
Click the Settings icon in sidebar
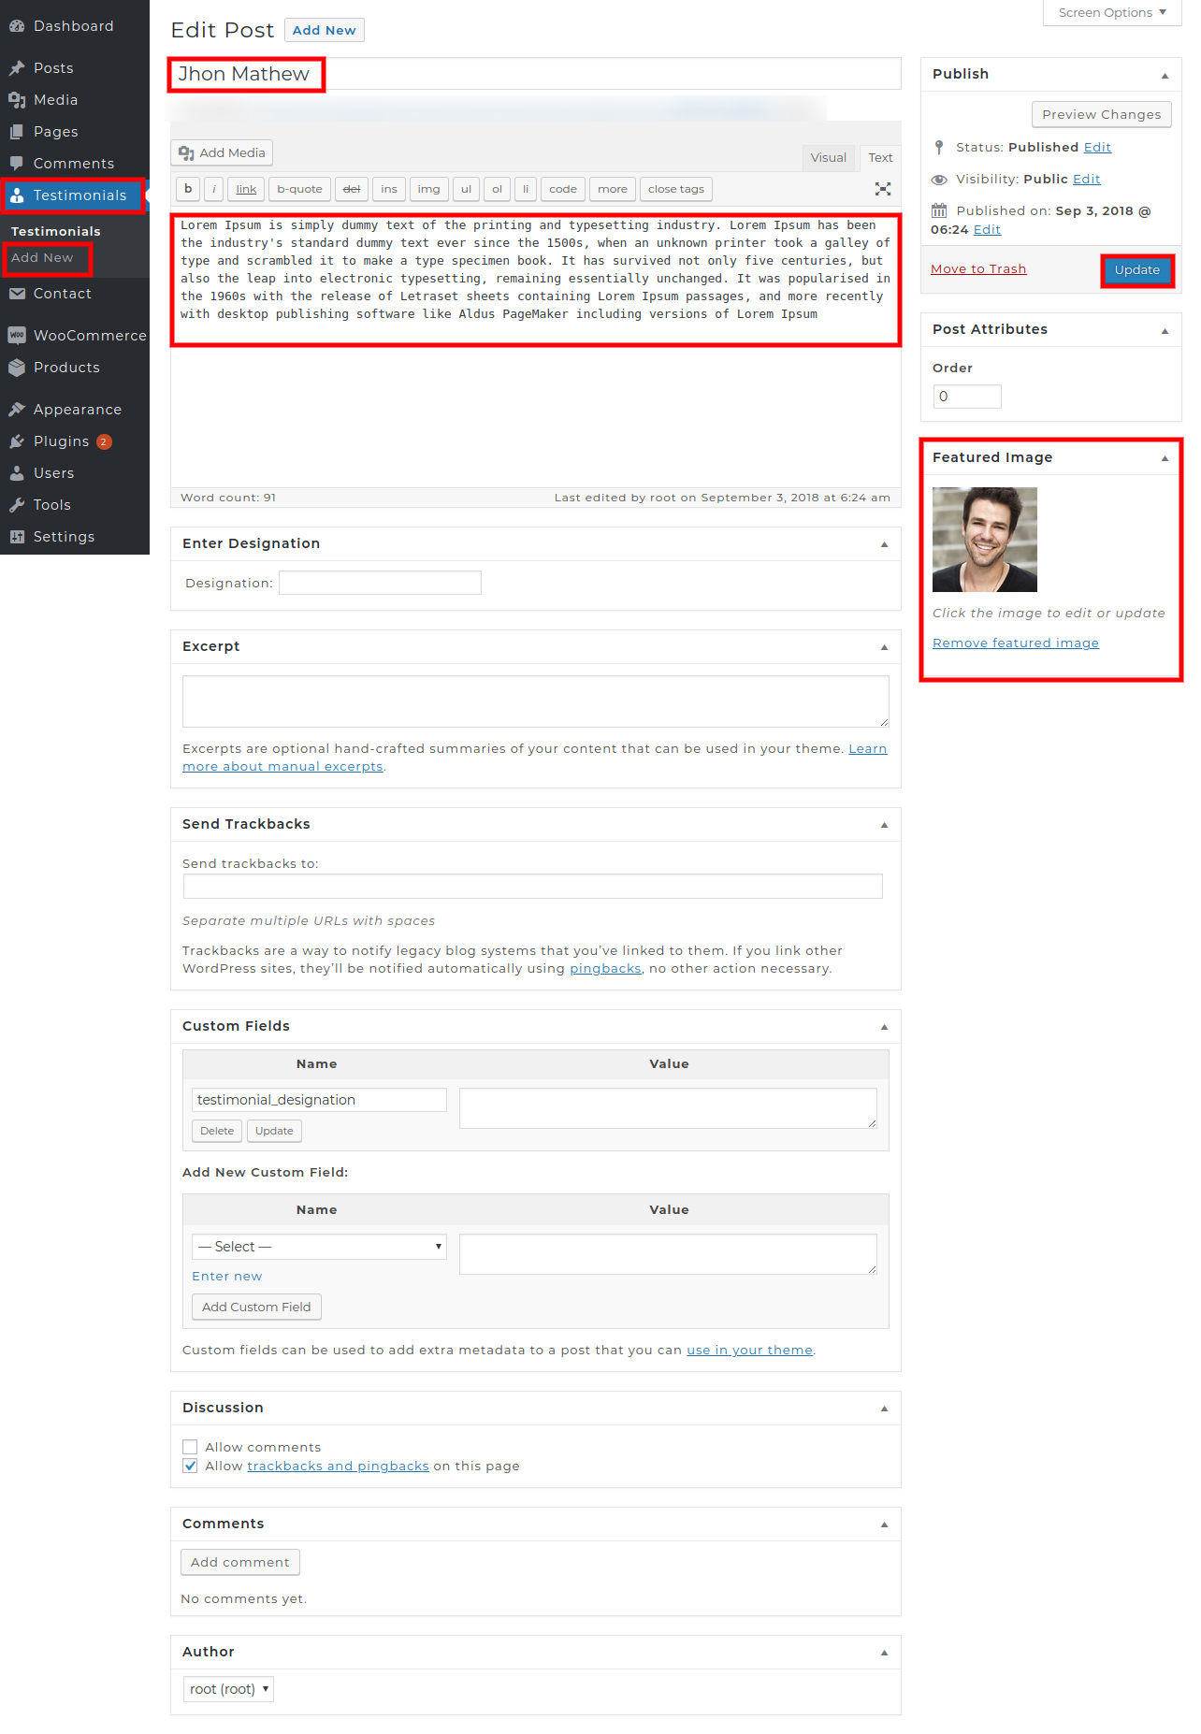click(17, 537)
